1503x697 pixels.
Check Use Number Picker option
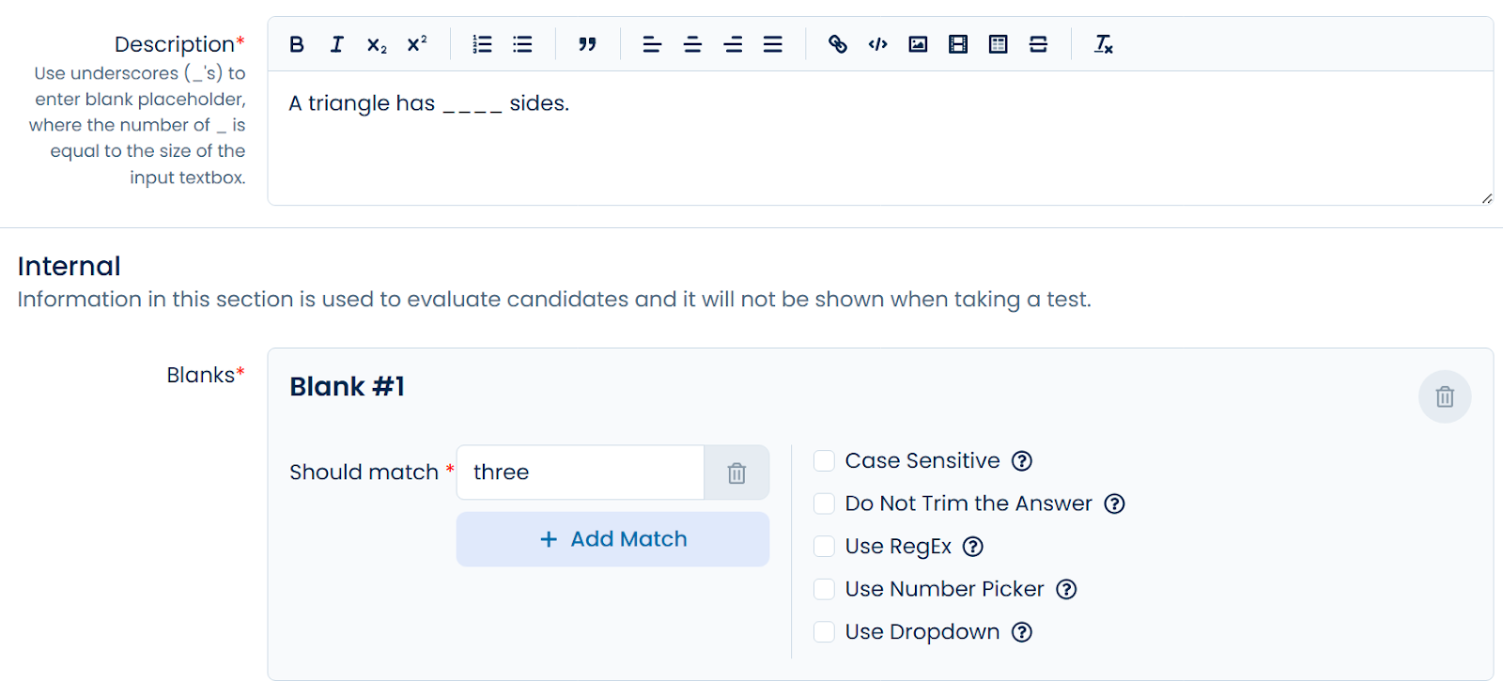(824, 589)
